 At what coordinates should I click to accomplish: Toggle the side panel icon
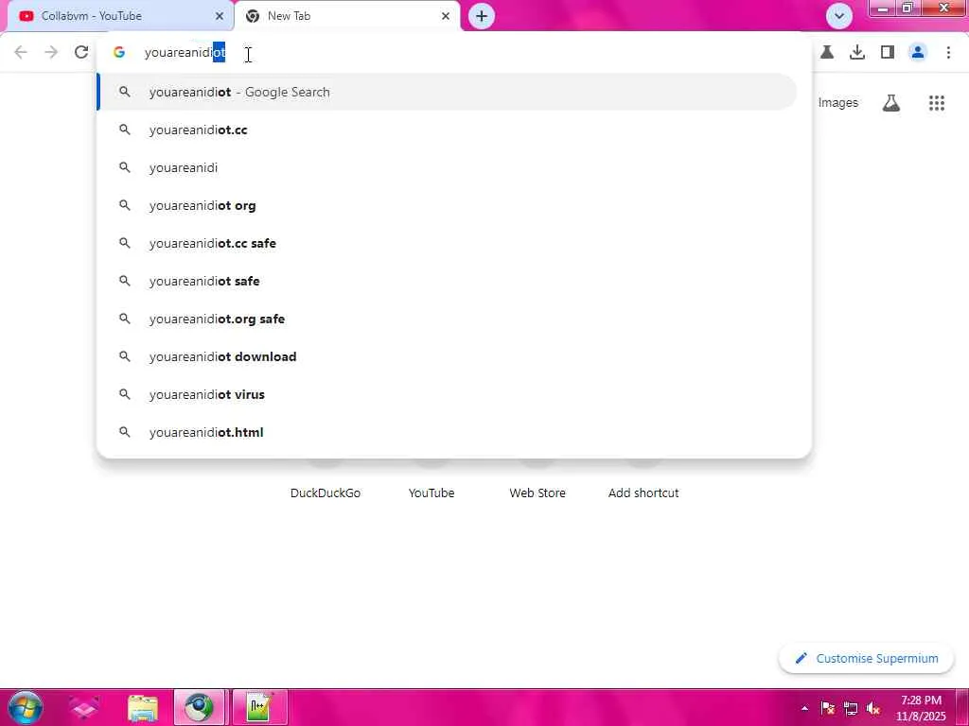[x=888, y=53]
